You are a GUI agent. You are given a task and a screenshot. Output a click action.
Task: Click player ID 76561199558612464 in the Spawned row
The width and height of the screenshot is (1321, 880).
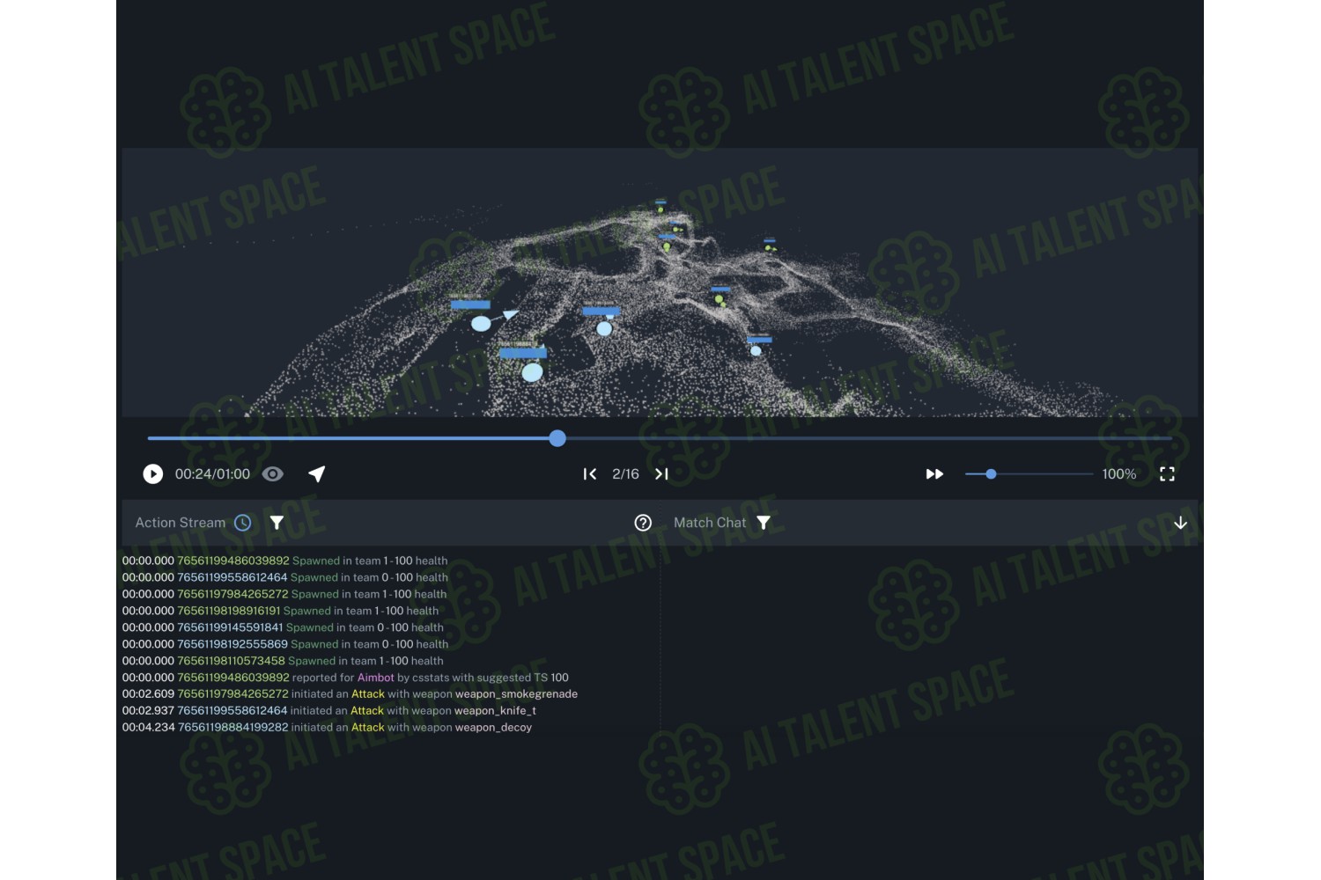click(x=232, y=577)
